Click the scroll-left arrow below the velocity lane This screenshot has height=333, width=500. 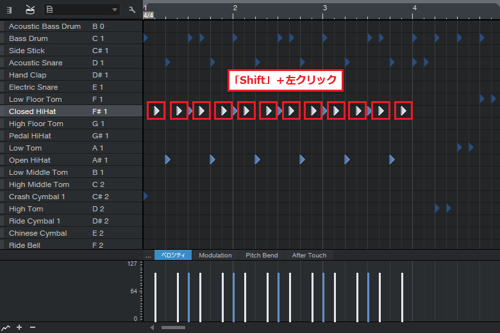click(x=152, y=327)
